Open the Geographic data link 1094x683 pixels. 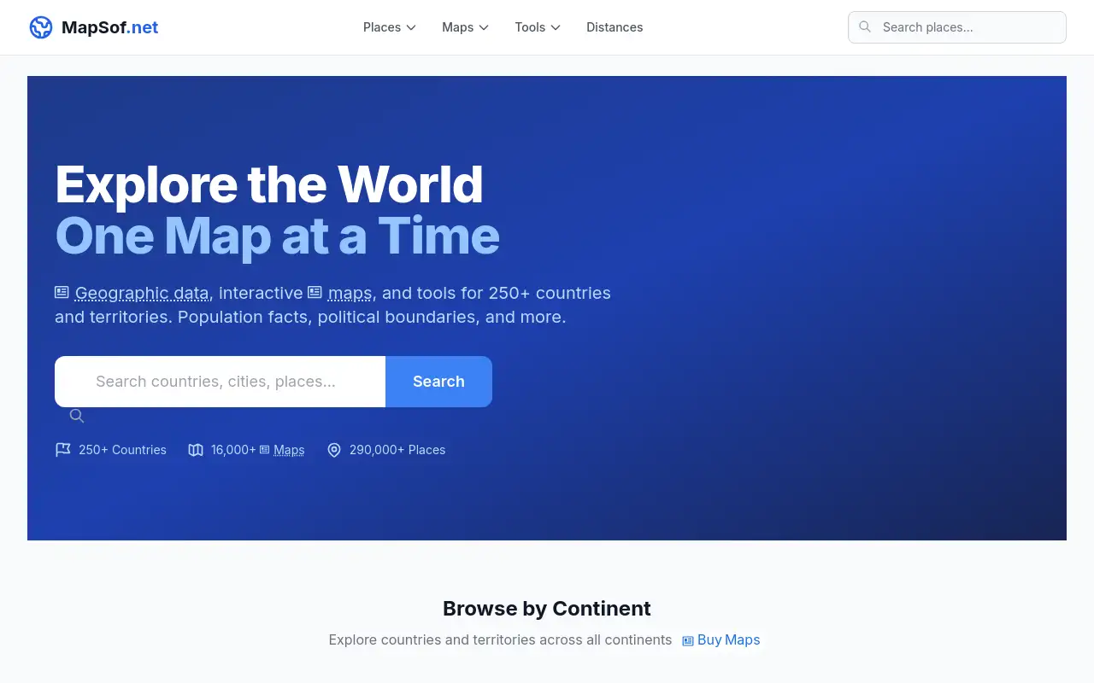point(142,293)
